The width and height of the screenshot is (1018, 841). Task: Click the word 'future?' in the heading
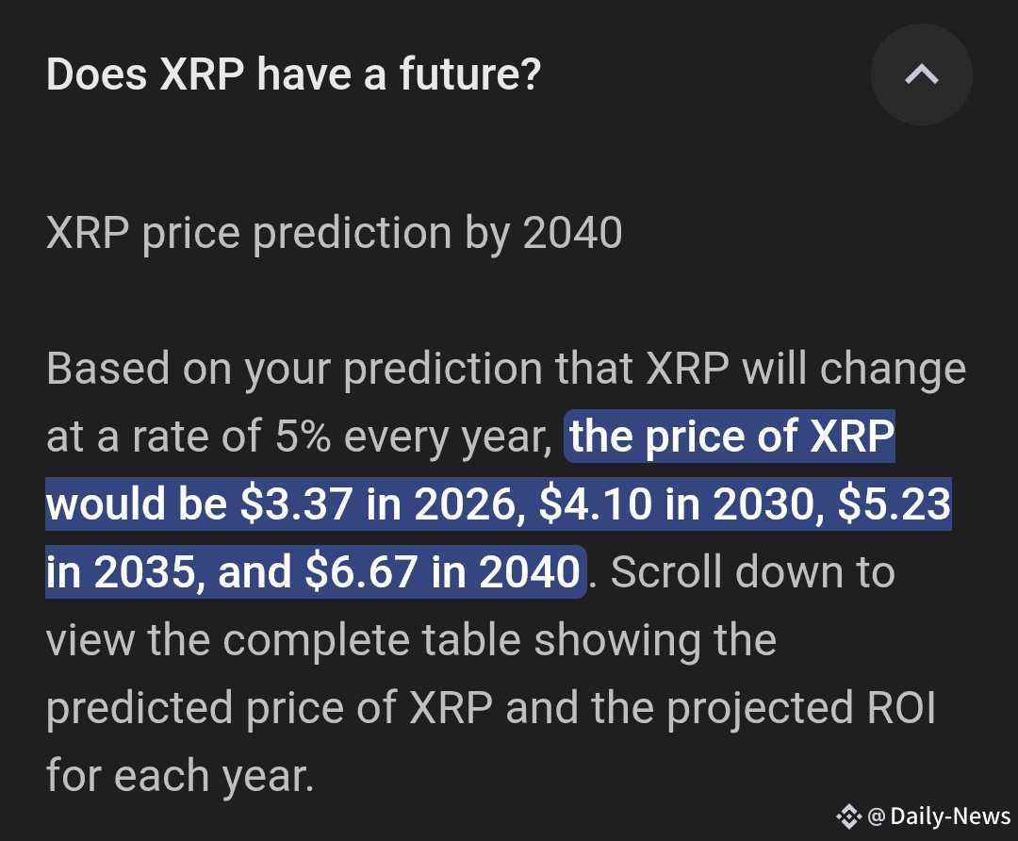(x=470, y=74)
